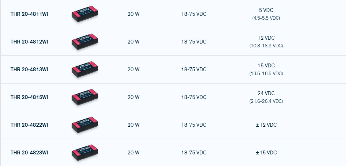
Task: Select the ±12 VDC dual output cell
Action: pos(266,125)
